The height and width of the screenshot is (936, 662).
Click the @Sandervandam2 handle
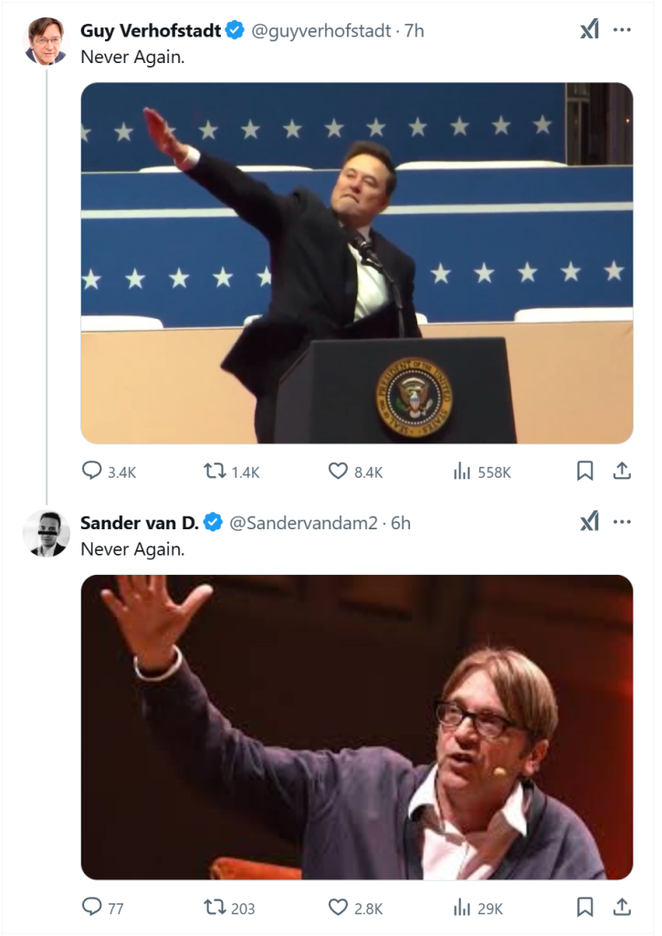(x=302, y=523)
